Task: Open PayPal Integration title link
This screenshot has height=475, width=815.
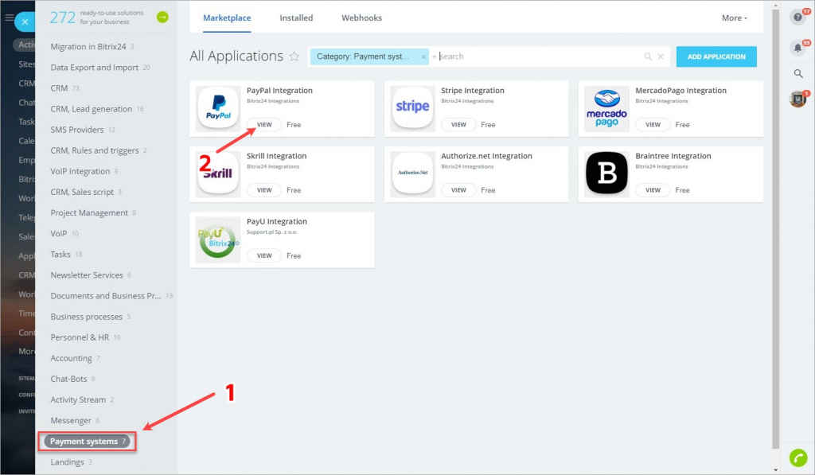Action: 279,91
